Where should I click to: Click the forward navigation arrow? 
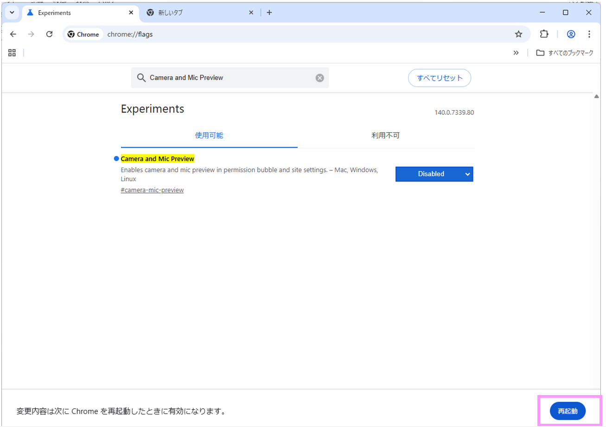tap(31, 34)
